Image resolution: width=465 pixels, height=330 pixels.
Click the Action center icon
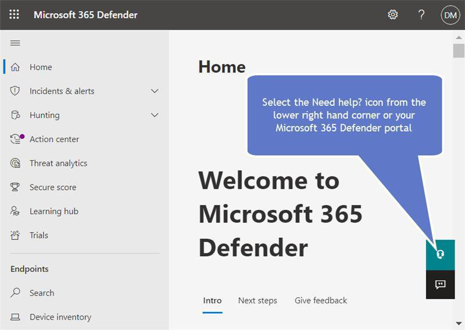pos(17,139)
